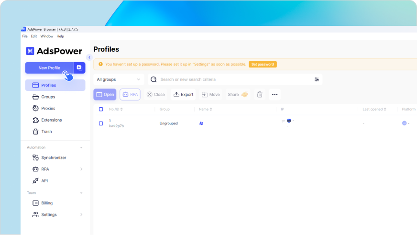The image size is (417, 235).
Task: Click the RPA toolbar button
Action: coord(130,94)
